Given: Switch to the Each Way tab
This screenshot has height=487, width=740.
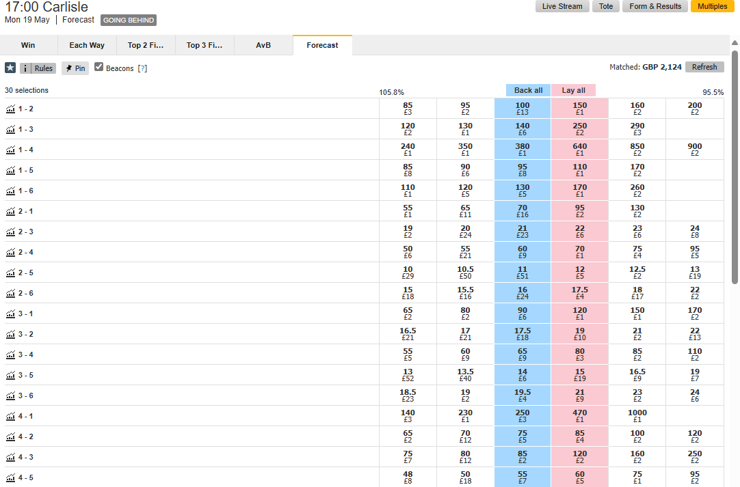Looking at the screenshot, I should [87, 45].
